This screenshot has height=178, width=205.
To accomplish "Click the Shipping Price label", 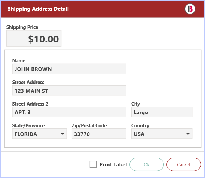I will 22,27.
